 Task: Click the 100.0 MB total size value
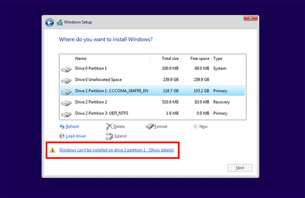(170, 68)
